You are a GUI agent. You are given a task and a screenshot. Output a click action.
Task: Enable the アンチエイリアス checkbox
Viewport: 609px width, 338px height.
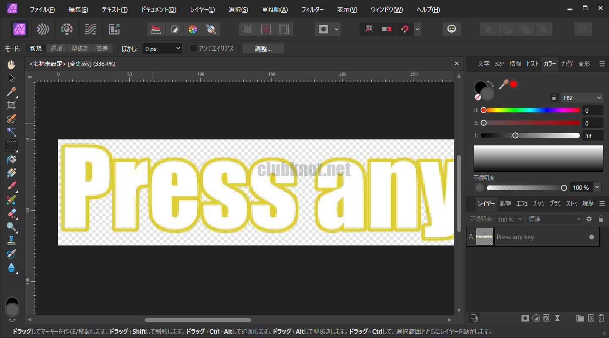click(x=194, y=49)
